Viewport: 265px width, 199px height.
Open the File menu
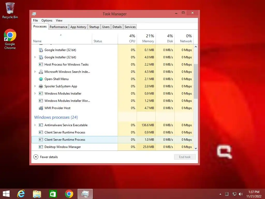coord(35,20)
